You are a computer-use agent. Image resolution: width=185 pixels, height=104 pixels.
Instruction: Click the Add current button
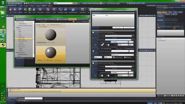pos(118,27)
